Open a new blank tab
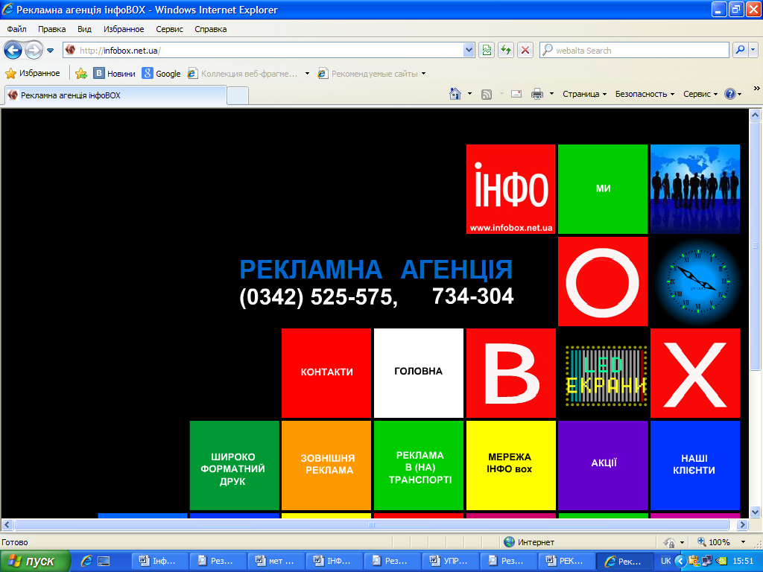This screenshot has width=763, height=572. coord(238,95)
